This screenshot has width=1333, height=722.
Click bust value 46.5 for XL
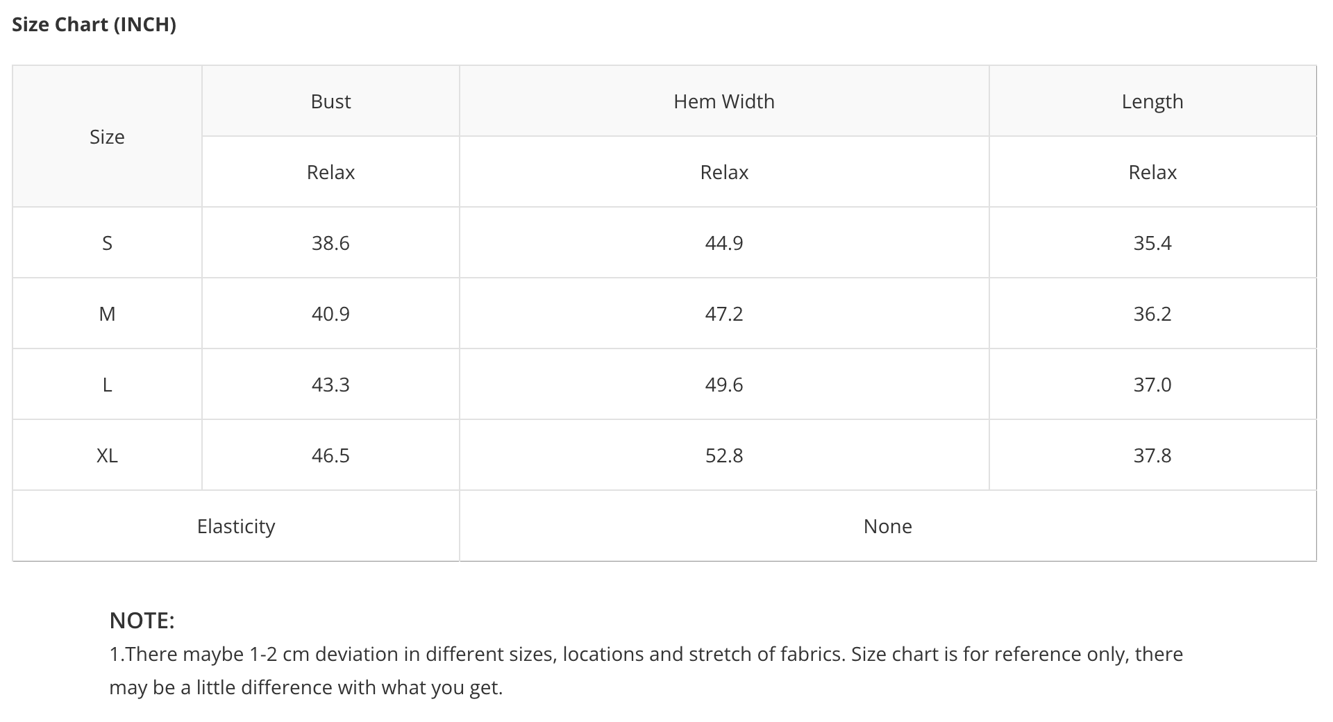330,455
